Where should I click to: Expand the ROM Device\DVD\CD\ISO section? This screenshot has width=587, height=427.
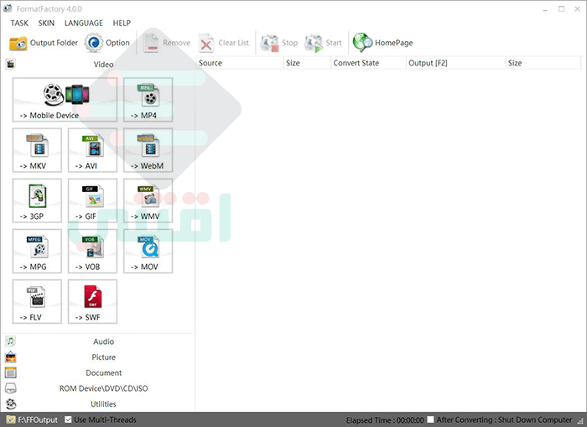tap(98, 388)
